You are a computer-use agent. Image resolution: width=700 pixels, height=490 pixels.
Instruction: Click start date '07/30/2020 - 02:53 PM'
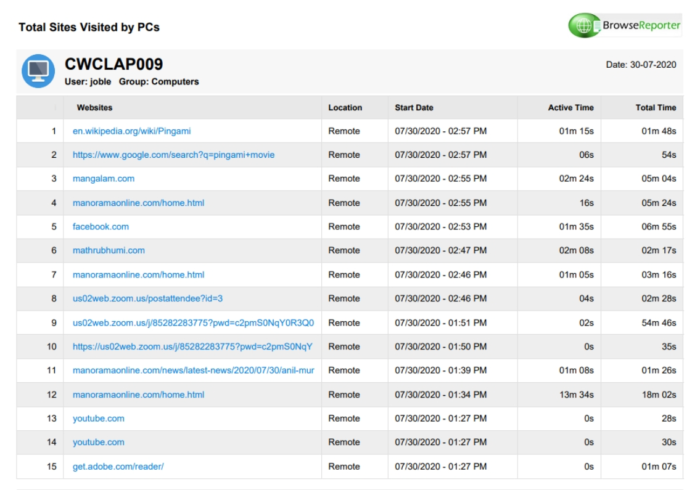tap(440, 227)
